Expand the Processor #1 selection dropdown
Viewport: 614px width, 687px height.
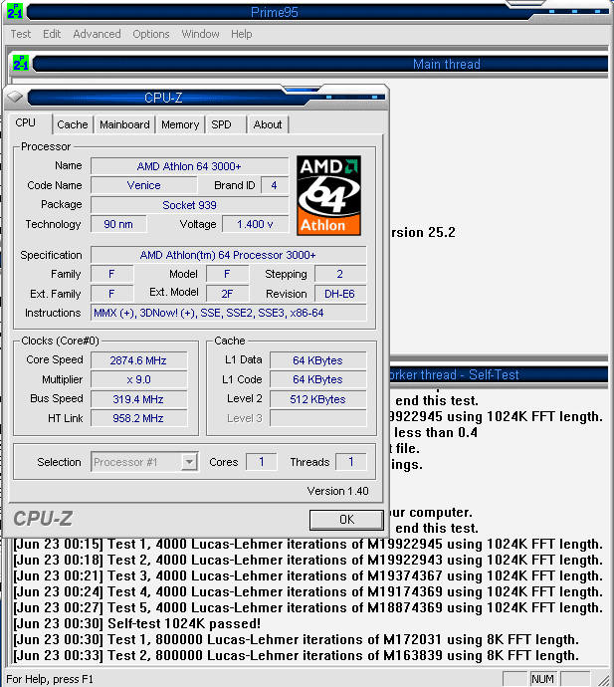click(x=189, y=462)
